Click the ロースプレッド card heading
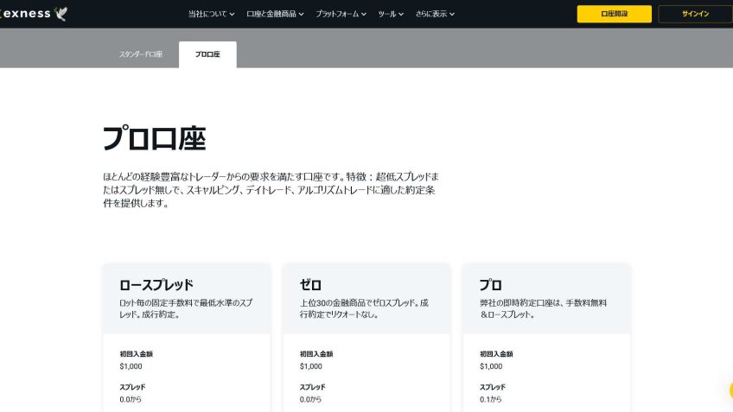 156,285
